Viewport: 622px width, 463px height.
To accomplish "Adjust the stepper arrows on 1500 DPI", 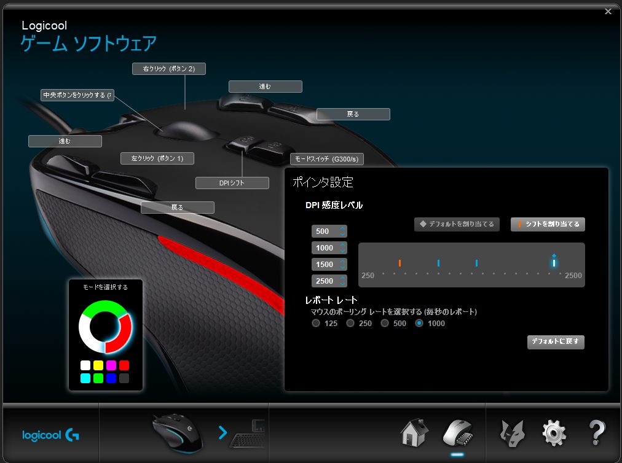I will (x=343, y=265).
